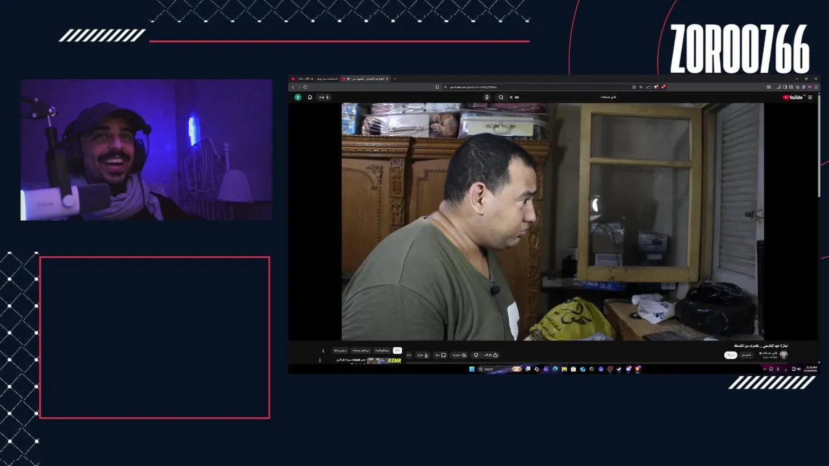829x466 pixels.
Task: Open the YouTube hamburger guide menu
Action: [x=810, y=97]
